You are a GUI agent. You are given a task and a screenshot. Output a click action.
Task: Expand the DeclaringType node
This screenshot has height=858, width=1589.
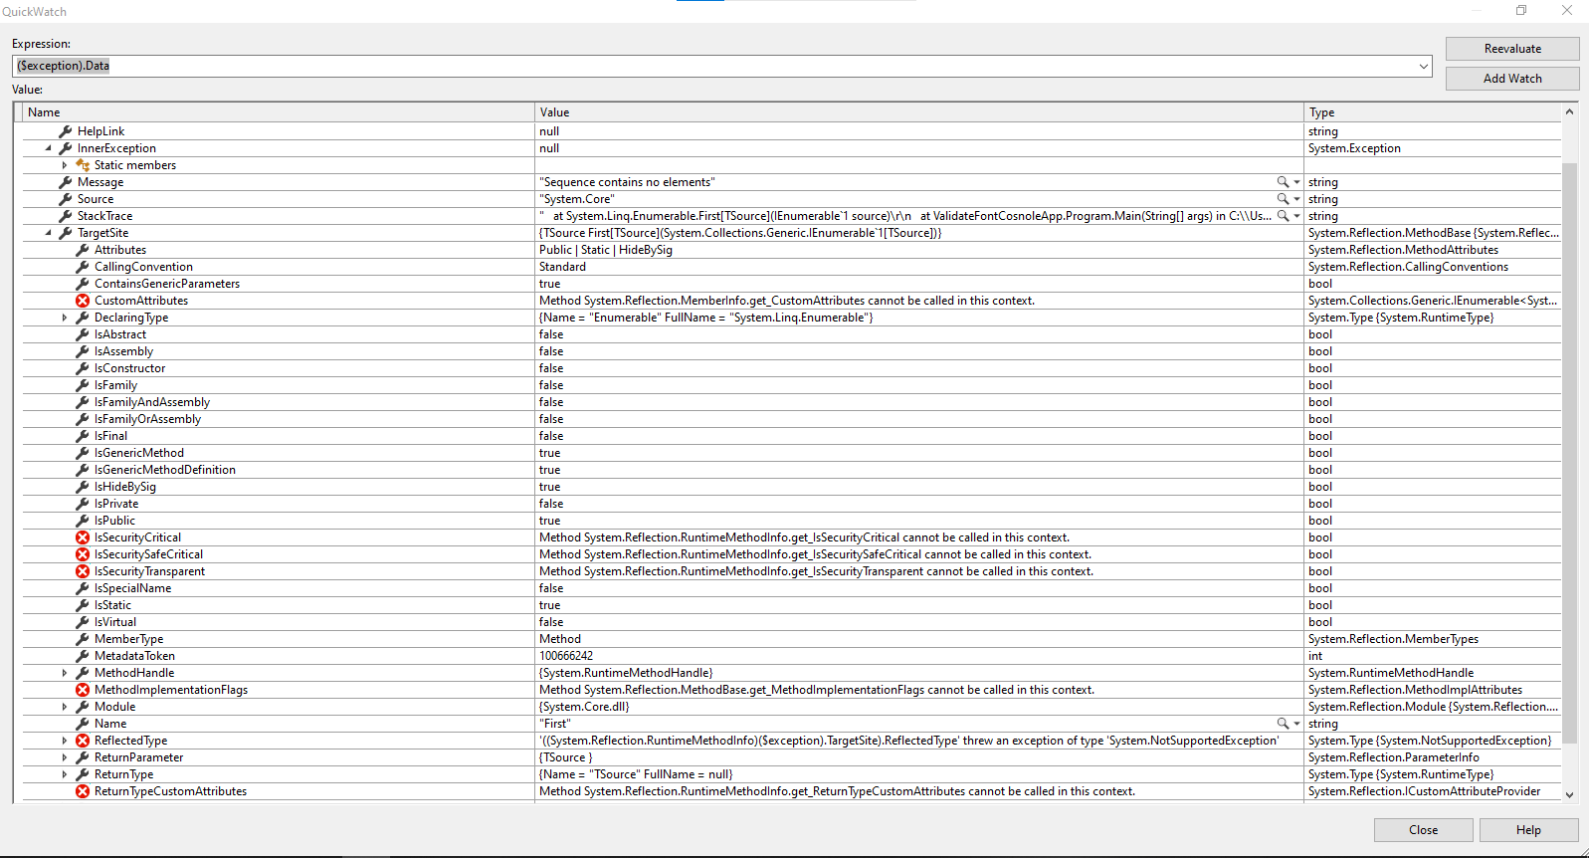(65, 318)
